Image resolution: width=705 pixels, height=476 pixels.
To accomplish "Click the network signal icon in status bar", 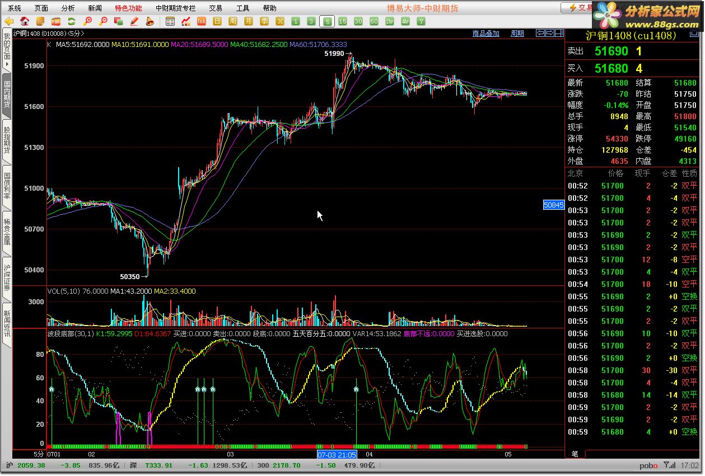I will pos(669,465).
